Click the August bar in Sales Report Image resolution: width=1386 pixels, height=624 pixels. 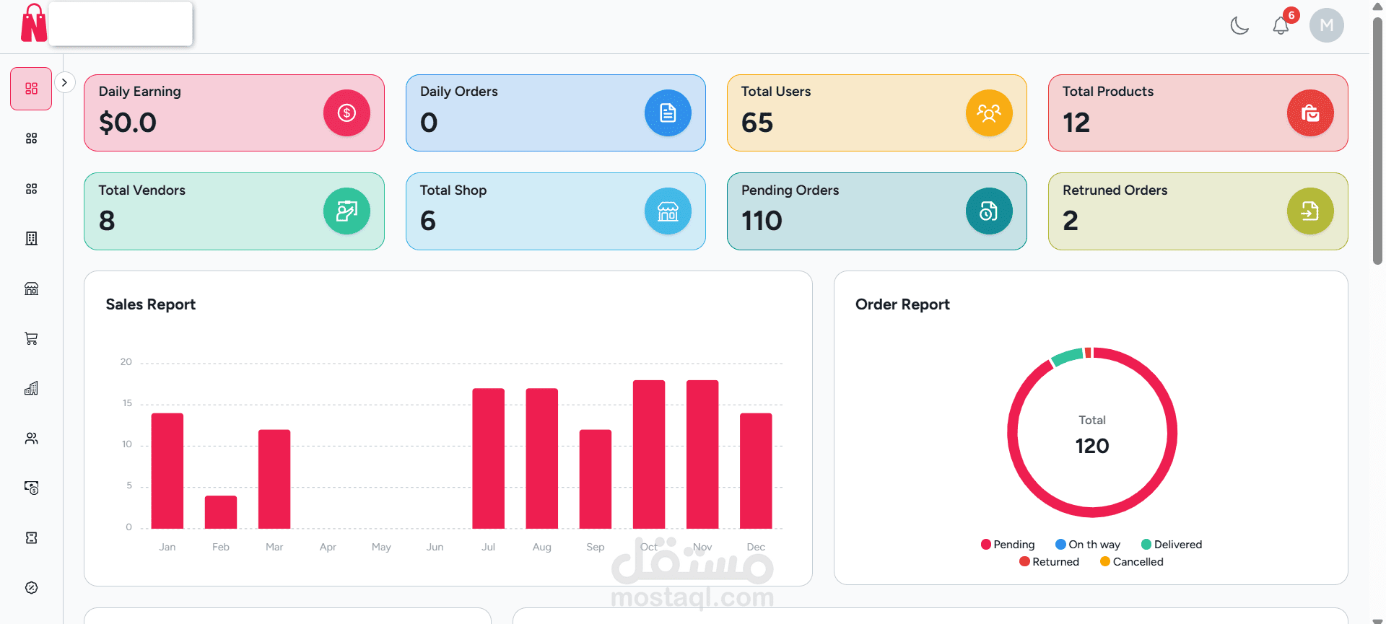point(542,459)
